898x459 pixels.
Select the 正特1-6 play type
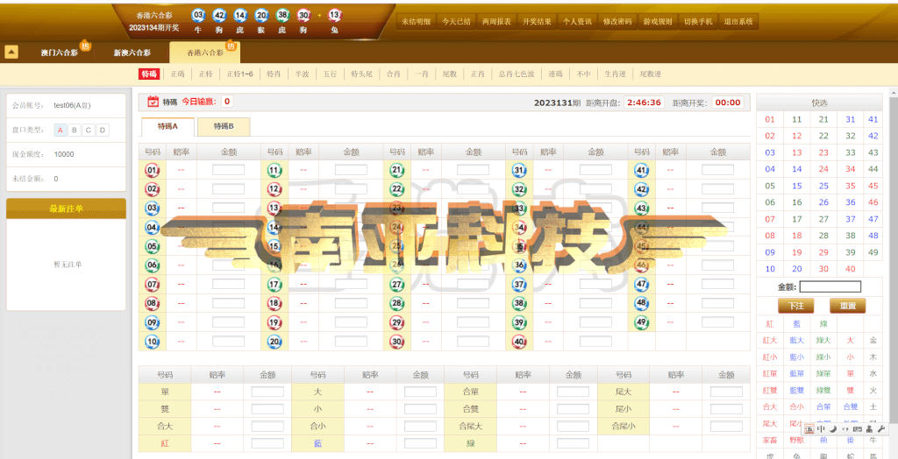click(x=240, y=74)
